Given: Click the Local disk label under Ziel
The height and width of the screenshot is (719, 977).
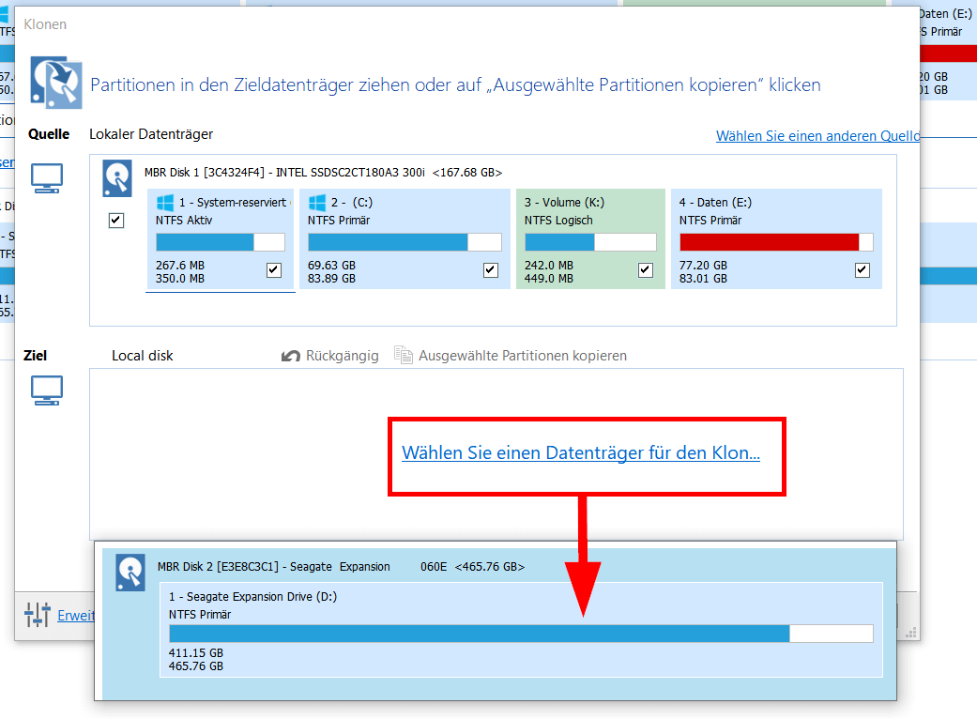Looking at the screenshot, I should click(x=142, y=356).
